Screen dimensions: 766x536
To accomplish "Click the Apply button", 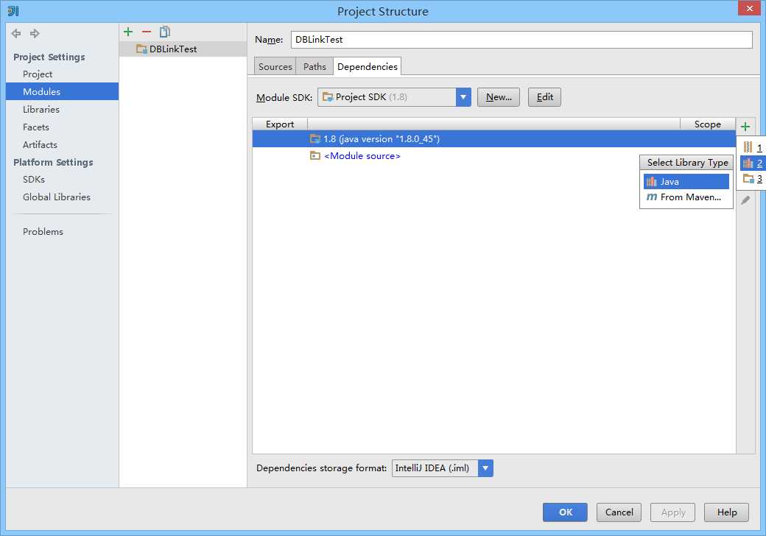I will 672,512.
